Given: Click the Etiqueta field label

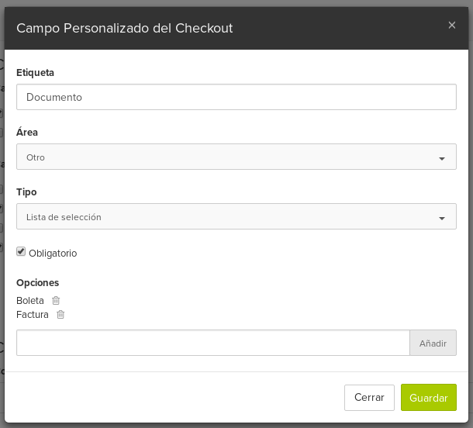Looking at the screenshot, I should (x=36, y=73).
